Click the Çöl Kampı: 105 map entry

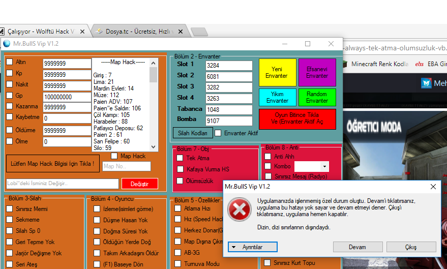[x=111, y=115]
